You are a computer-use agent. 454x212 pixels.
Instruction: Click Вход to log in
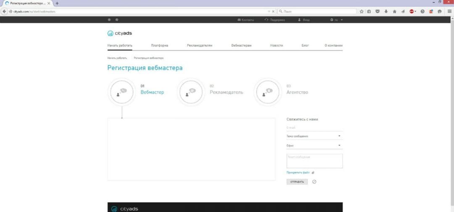(304, 20)
